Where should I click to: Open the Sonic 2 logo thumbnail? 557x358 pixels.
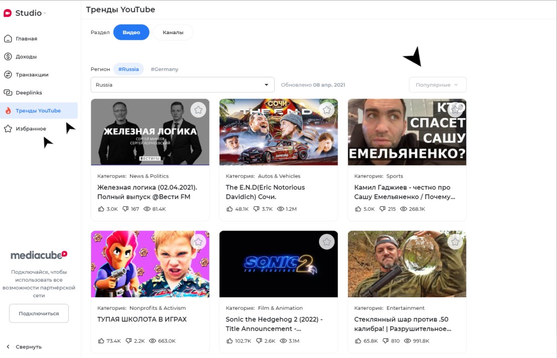click(x=278, y=264)
